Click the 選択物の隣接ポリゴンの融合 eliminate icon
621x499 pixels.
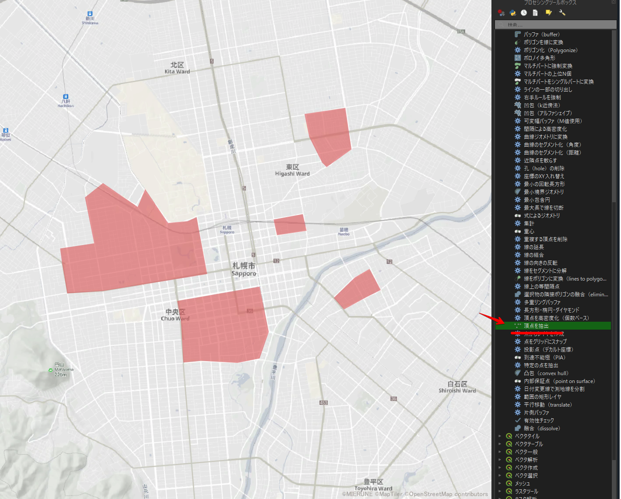coord(518,295)
